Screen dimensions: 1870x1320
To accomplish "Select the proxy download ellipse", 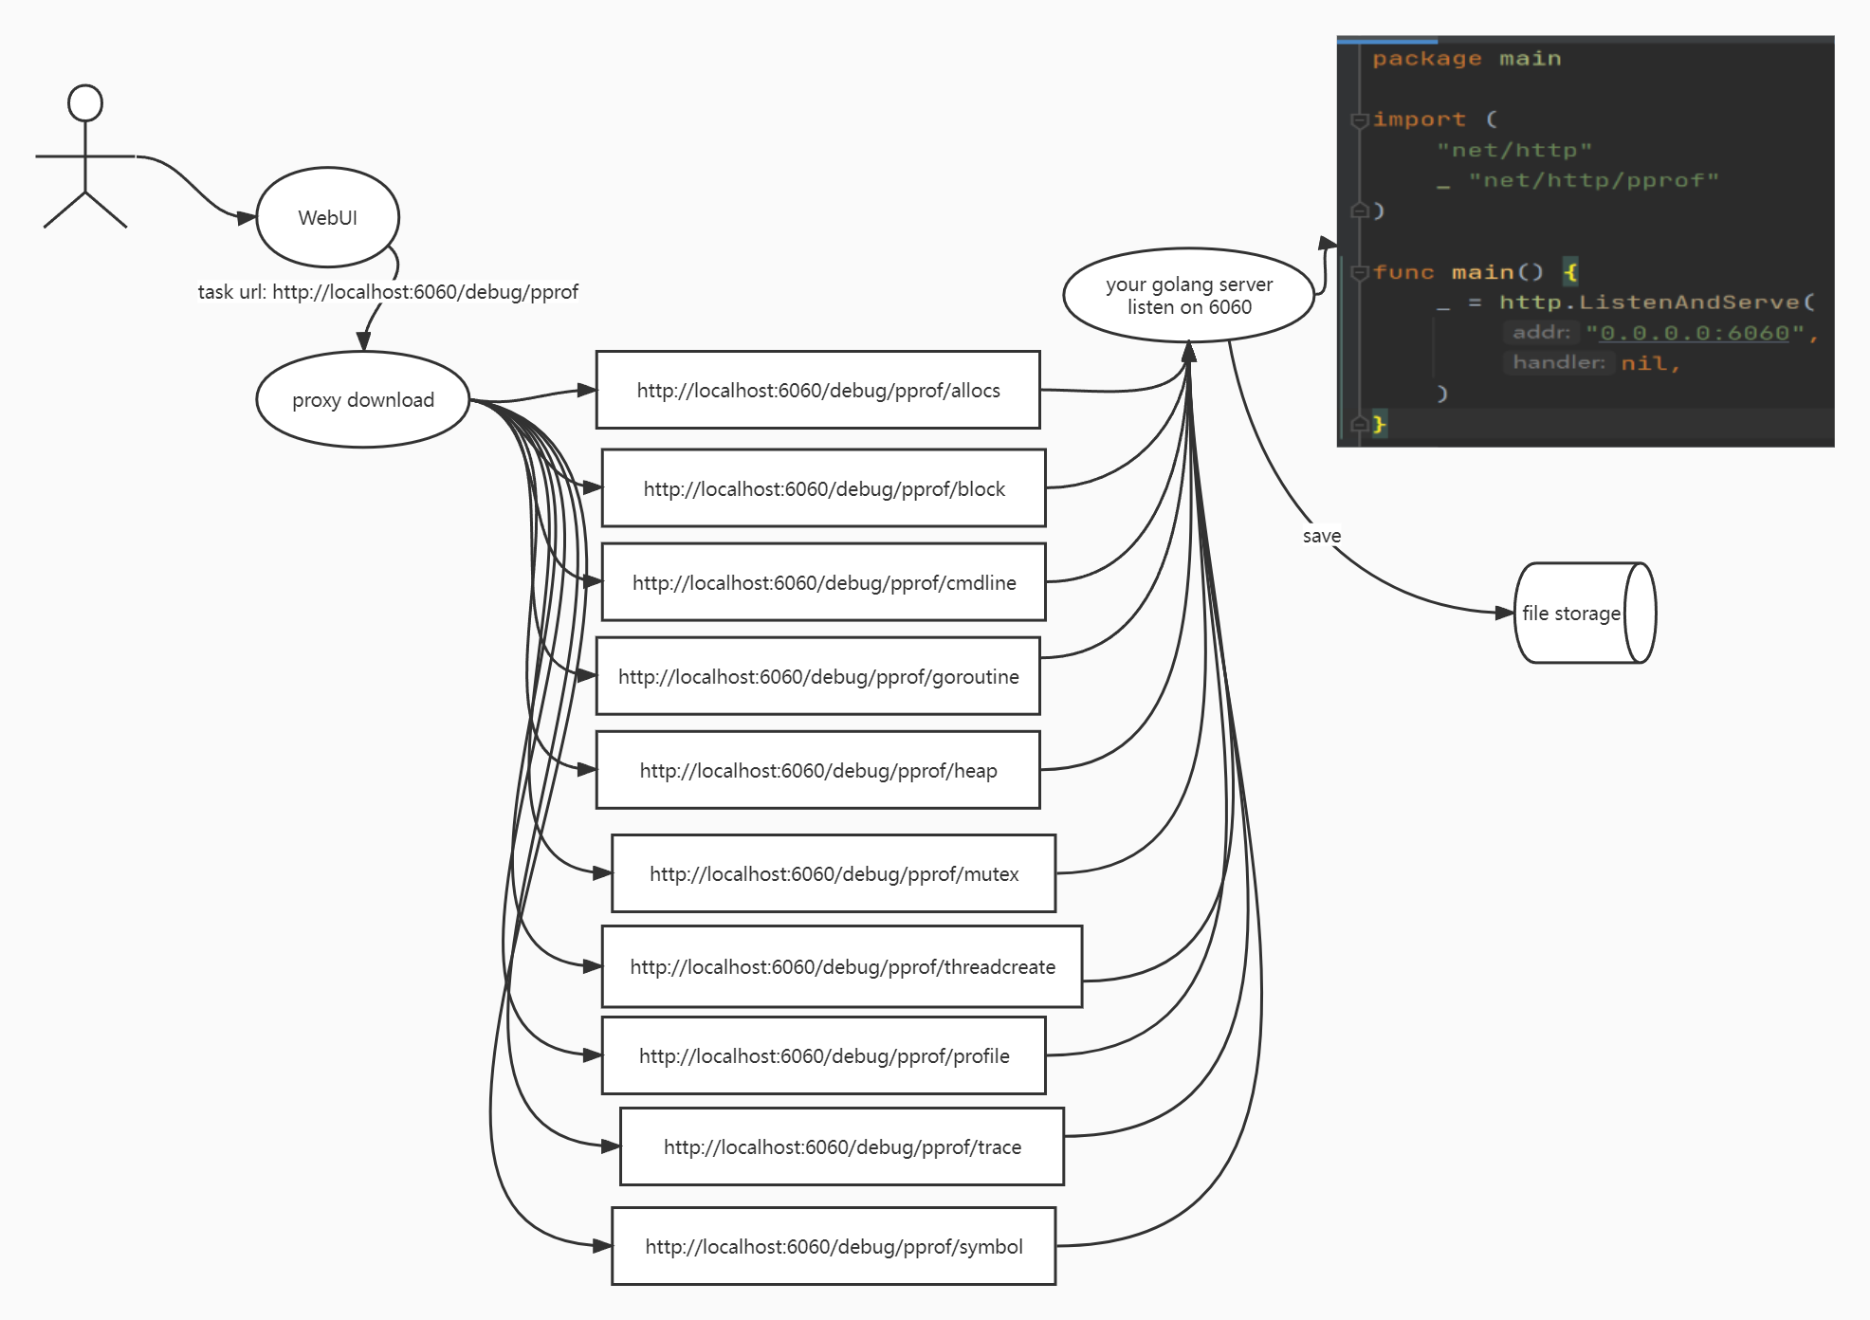I will pyautogui.click(x=362, y=399).
